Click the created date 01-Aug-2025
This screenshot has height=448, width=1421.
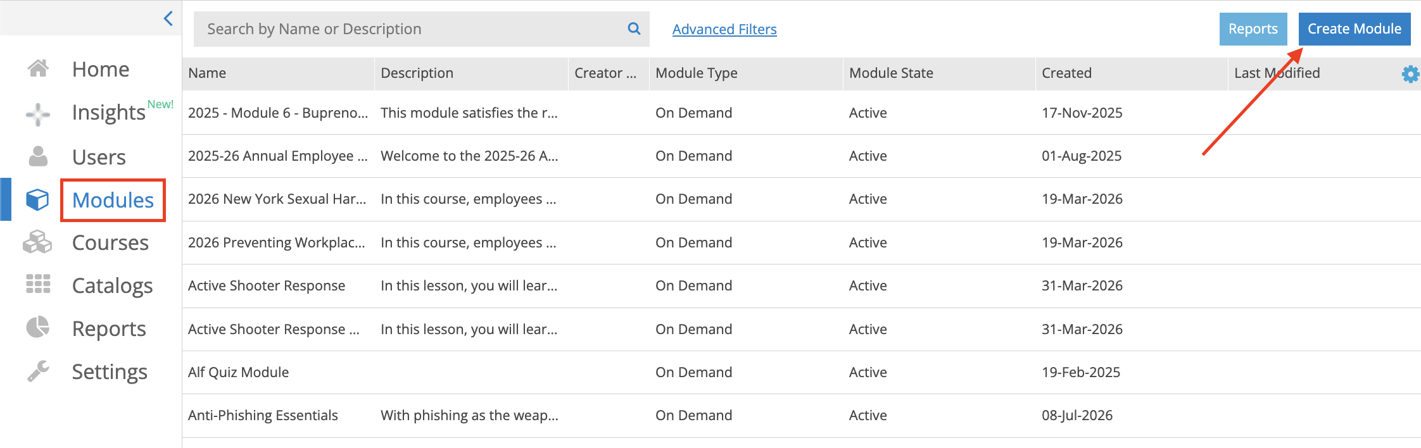pos(1082,156)
